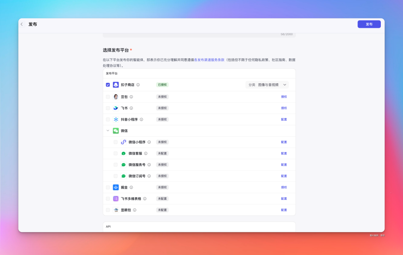Click info icon beside 掘金

tap(131, 187)
